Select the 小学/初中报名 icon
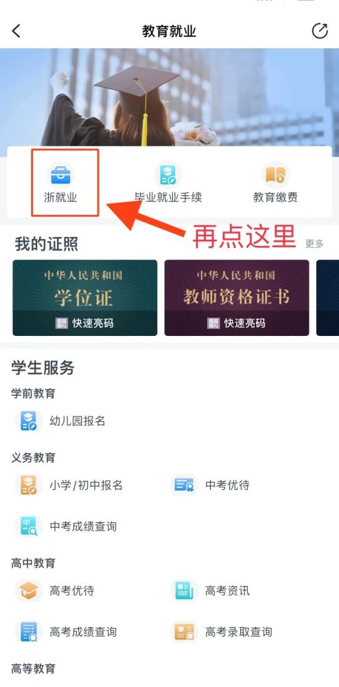The height and width of the screenshot is (687, 339). (29, 485)
